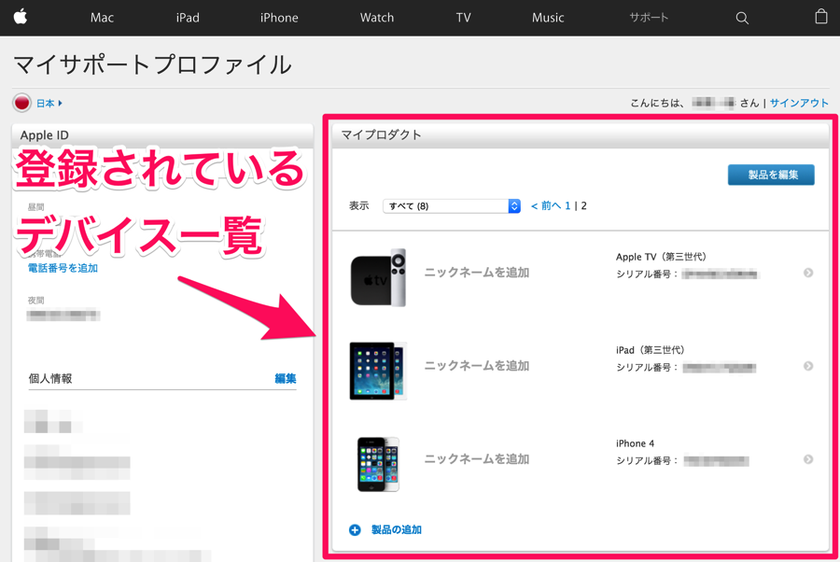The height and width of the screenshot is (562, 840).
Task: Open the Apple TV row arrow icon
Action: click(x=808, y=273)
